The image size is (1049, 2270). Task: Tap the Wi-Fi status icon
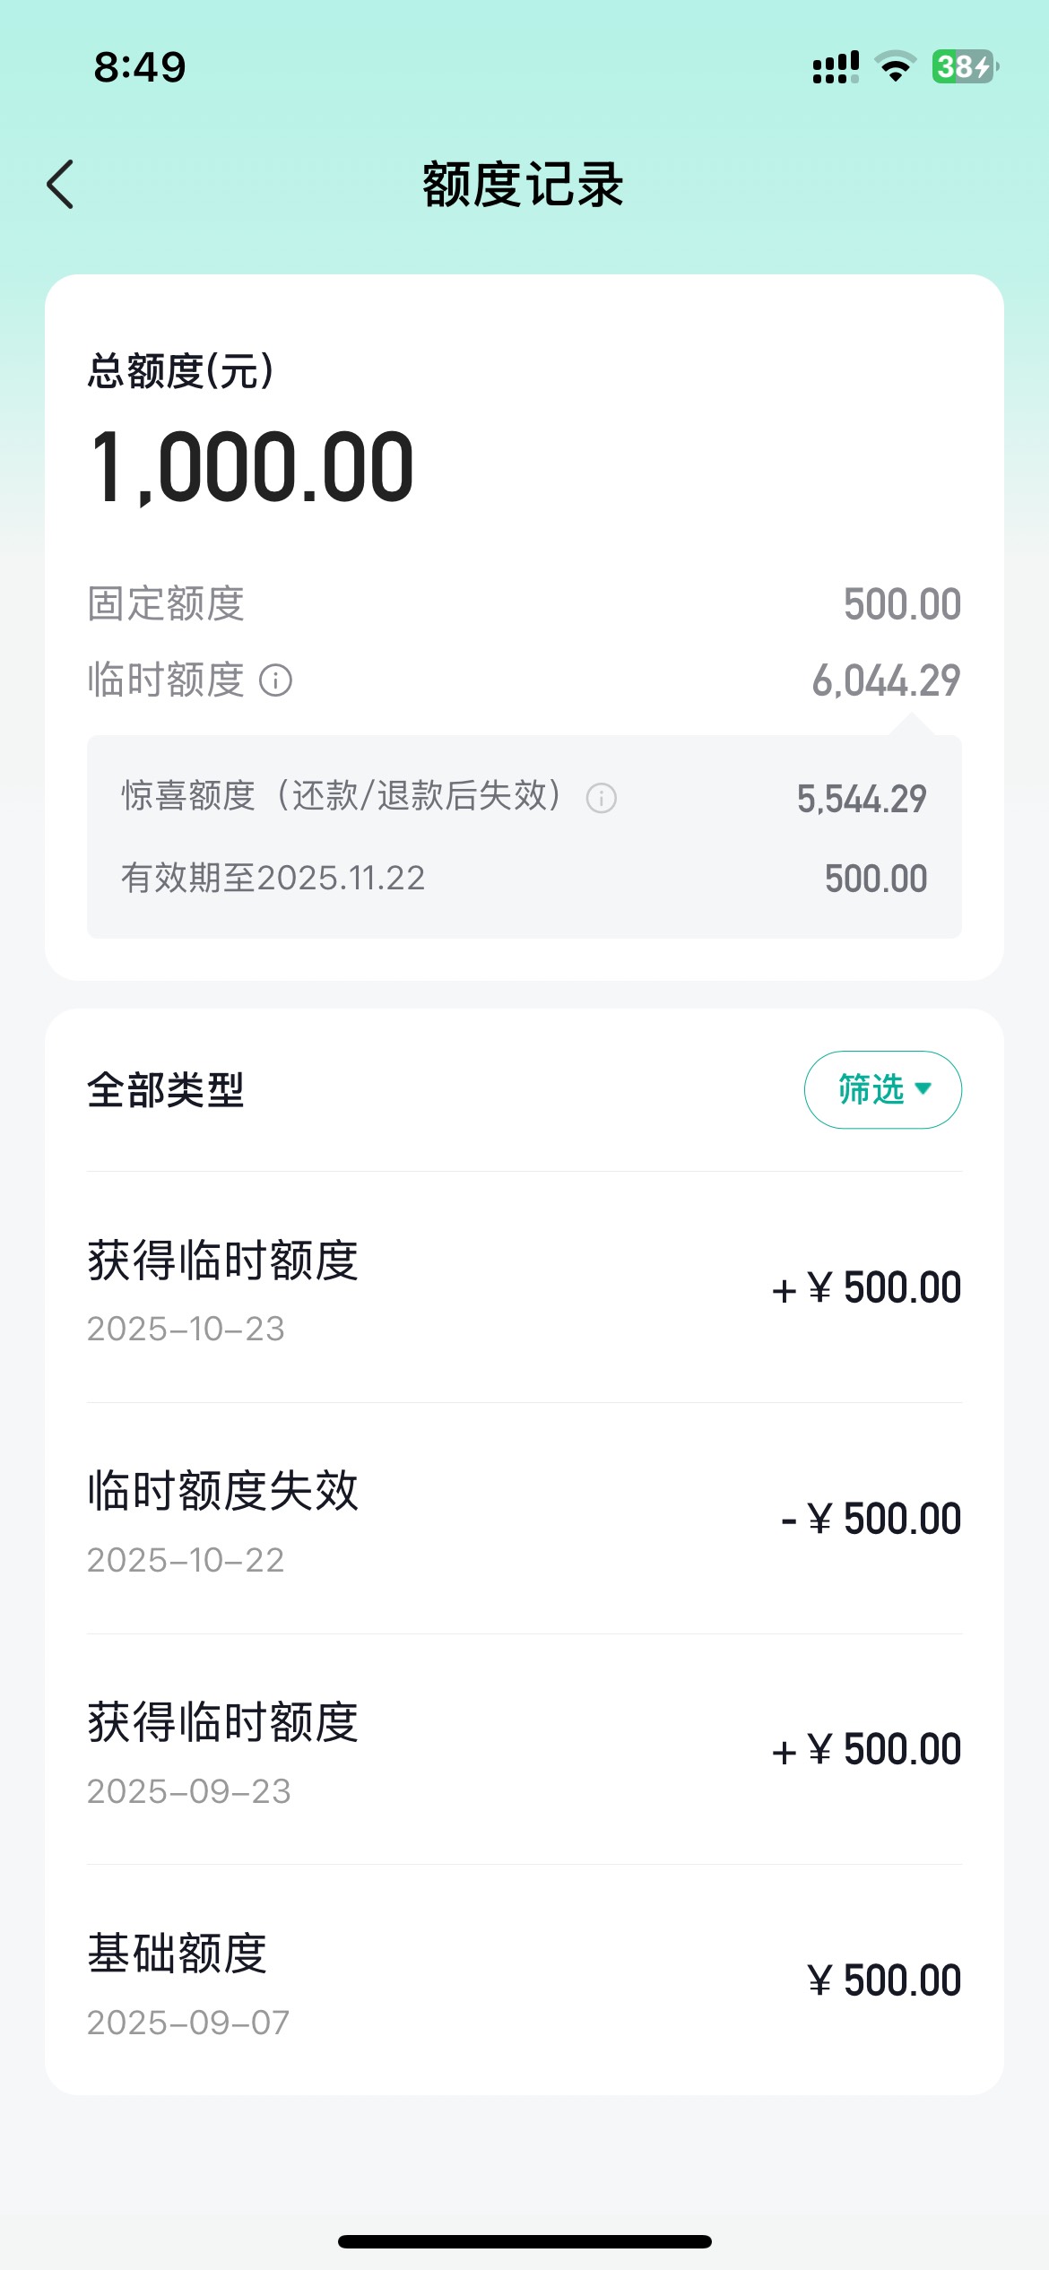pos(895,67)
